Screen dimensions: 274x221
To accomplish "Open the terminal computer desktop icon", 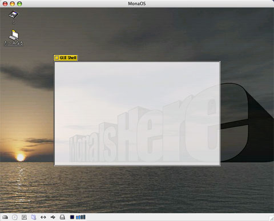I will click(x=14, y=35).
